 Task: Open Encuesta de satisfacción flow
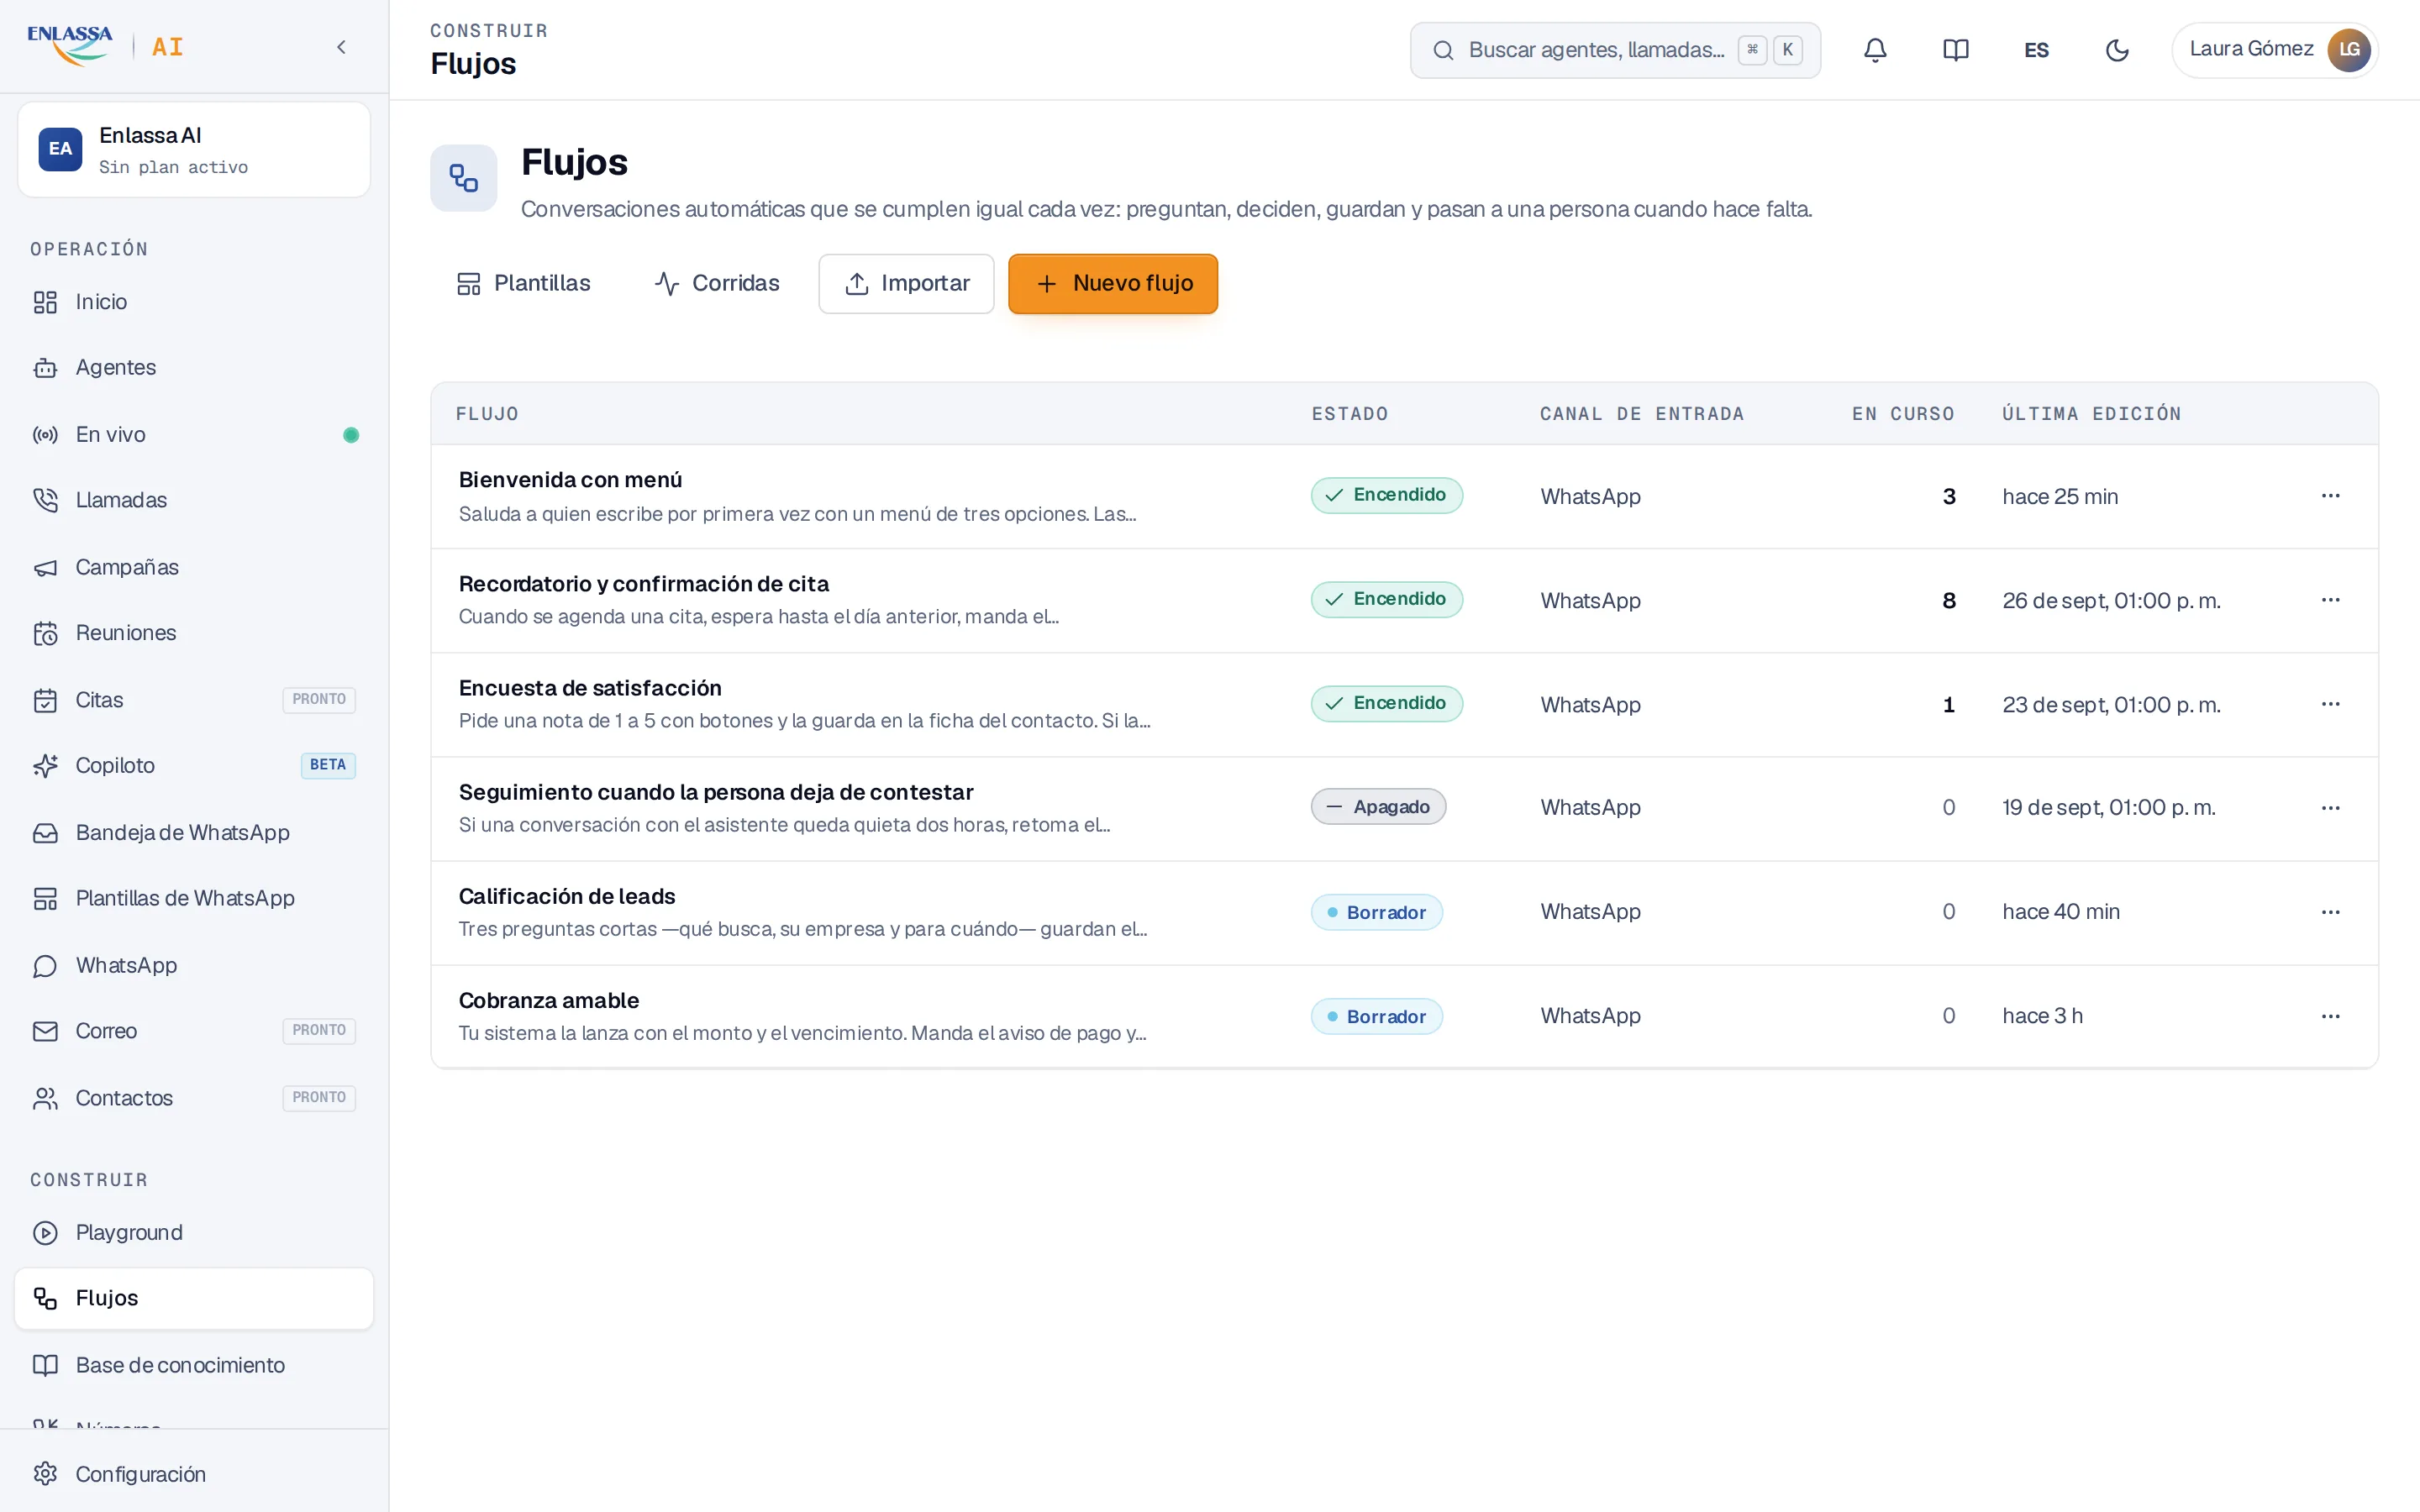(x=590, y=688)
